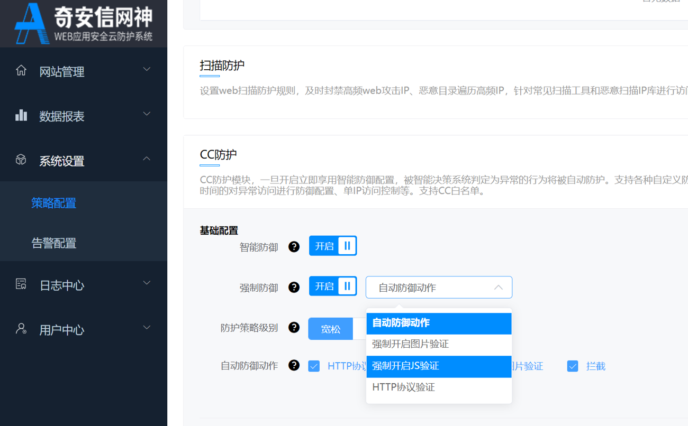This screenshot has width=688, height=426.
Task: Click the cube icon beside 系统设置
Action: [21, 160]
